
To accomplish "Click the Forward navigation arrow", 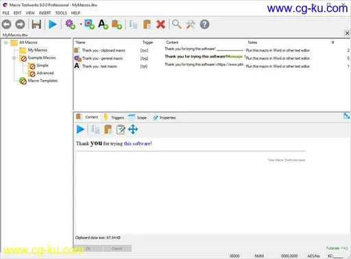I will (x=20, y=24).
